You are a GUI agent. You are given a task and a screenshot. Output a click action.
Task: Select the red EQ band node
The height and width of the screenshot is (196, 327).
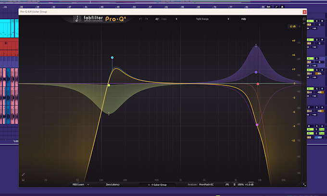tap(258, 84)
